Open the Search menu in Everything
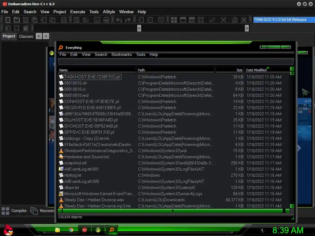This screenshot has width=315, height=236. pyautogui.click(x=101, y=55)
